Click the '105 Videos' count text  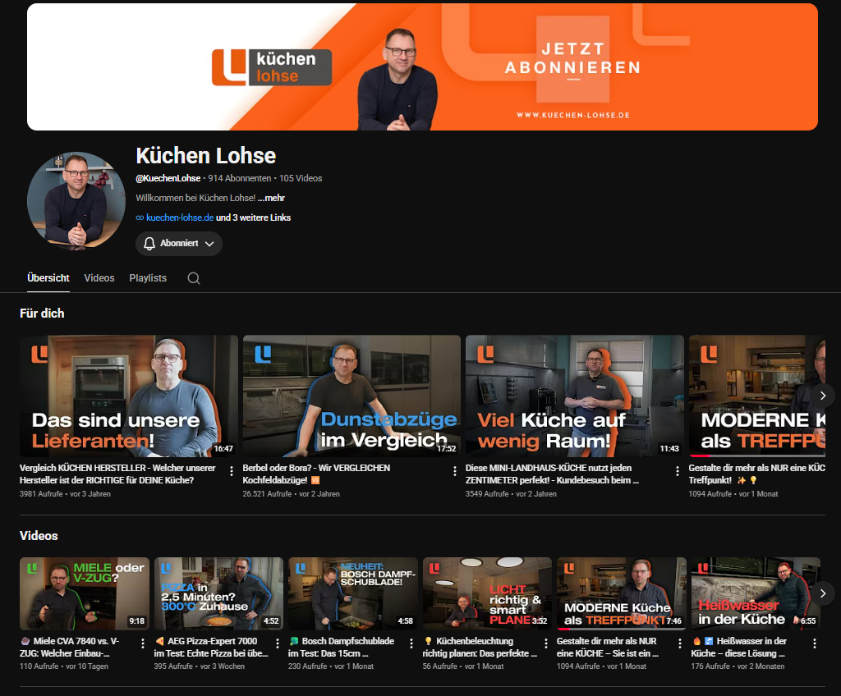point(301,178)
